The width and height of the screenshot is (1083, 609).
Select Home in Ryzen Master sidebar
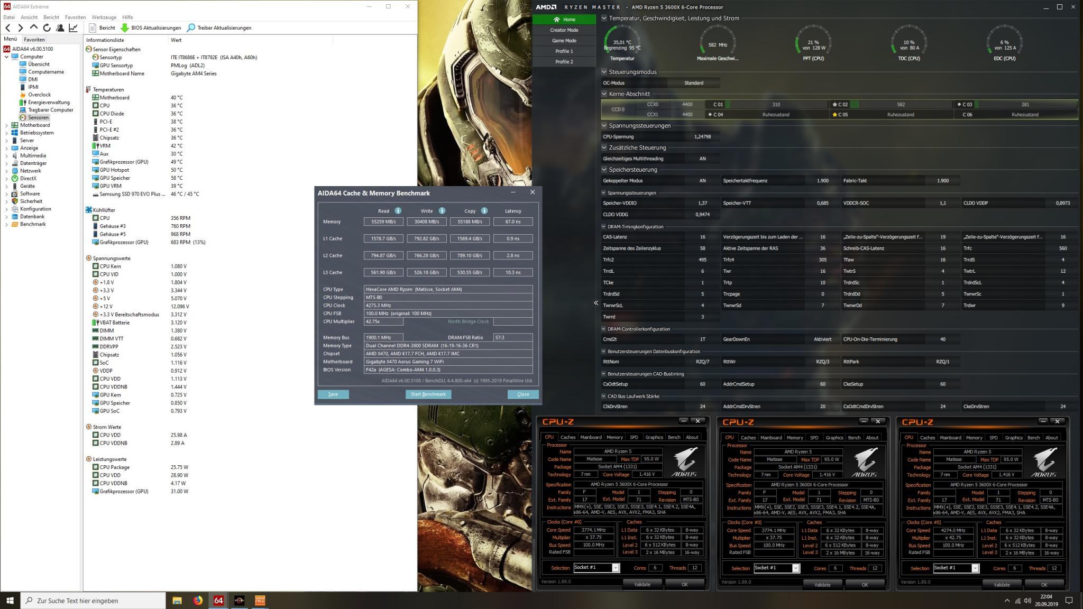tap(564, 20)
